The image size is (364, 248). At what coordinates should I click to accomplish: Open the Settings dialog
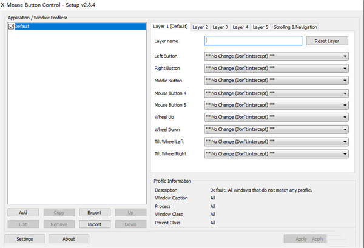point(25,239)
